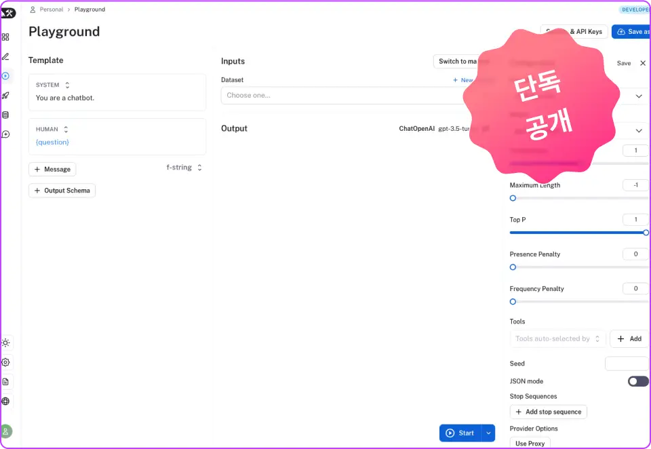
Task: Select the Playground play icon in sidebar
Action: [x=5, y=76]
